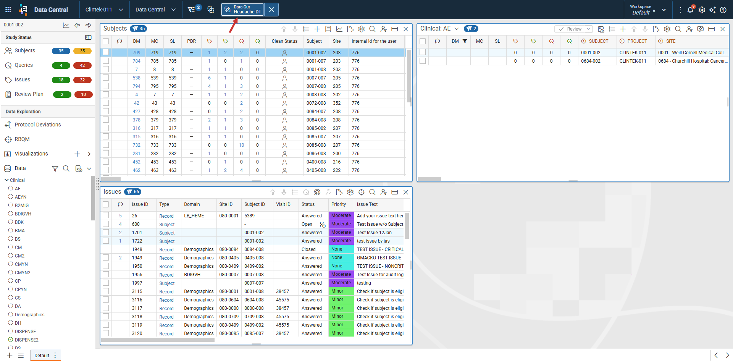The height and width of the screenshot is (361, 733).
Task: Check the box for issue 3115
Action: pos(106,291)
